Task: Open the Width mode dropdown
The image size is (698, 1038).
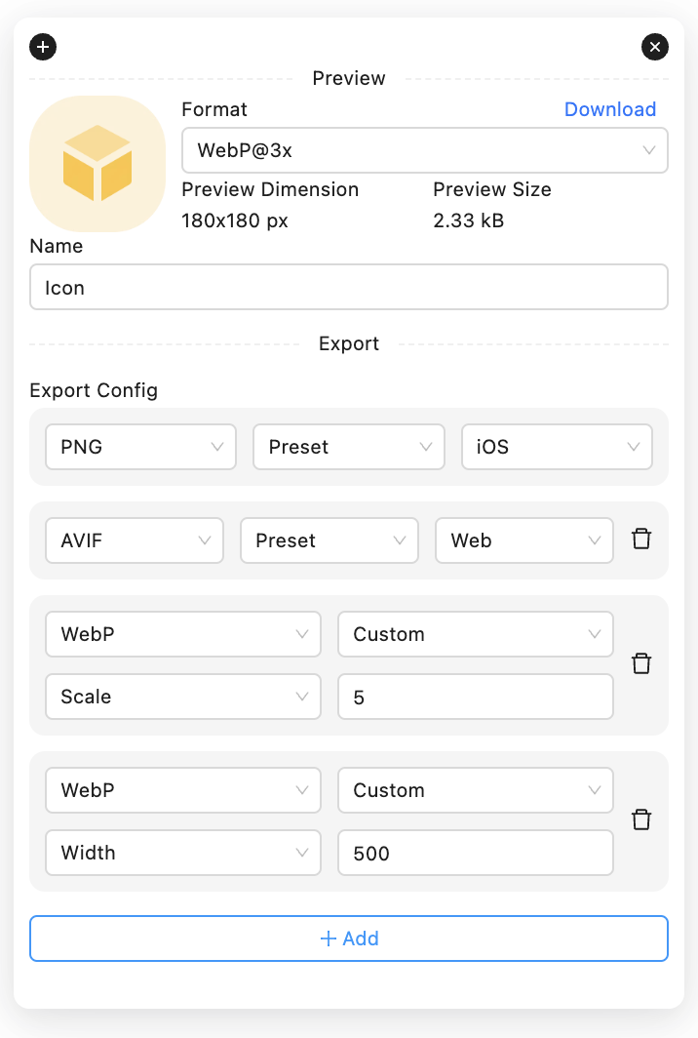Action: coord(183,853)
